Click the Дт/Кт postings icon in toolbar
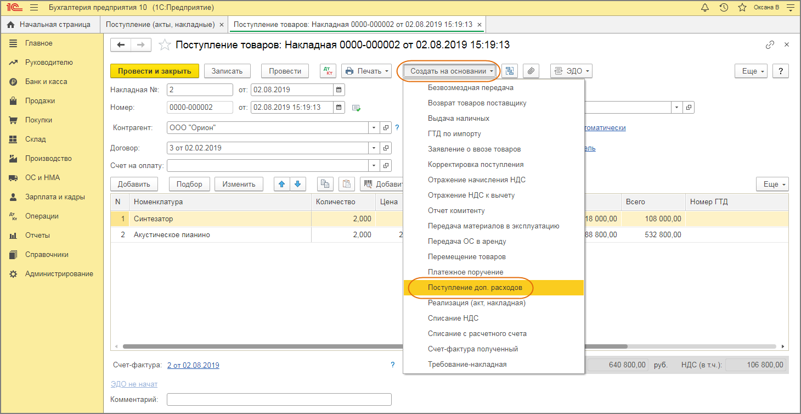801x414 pixels. (x=328, y=71)
